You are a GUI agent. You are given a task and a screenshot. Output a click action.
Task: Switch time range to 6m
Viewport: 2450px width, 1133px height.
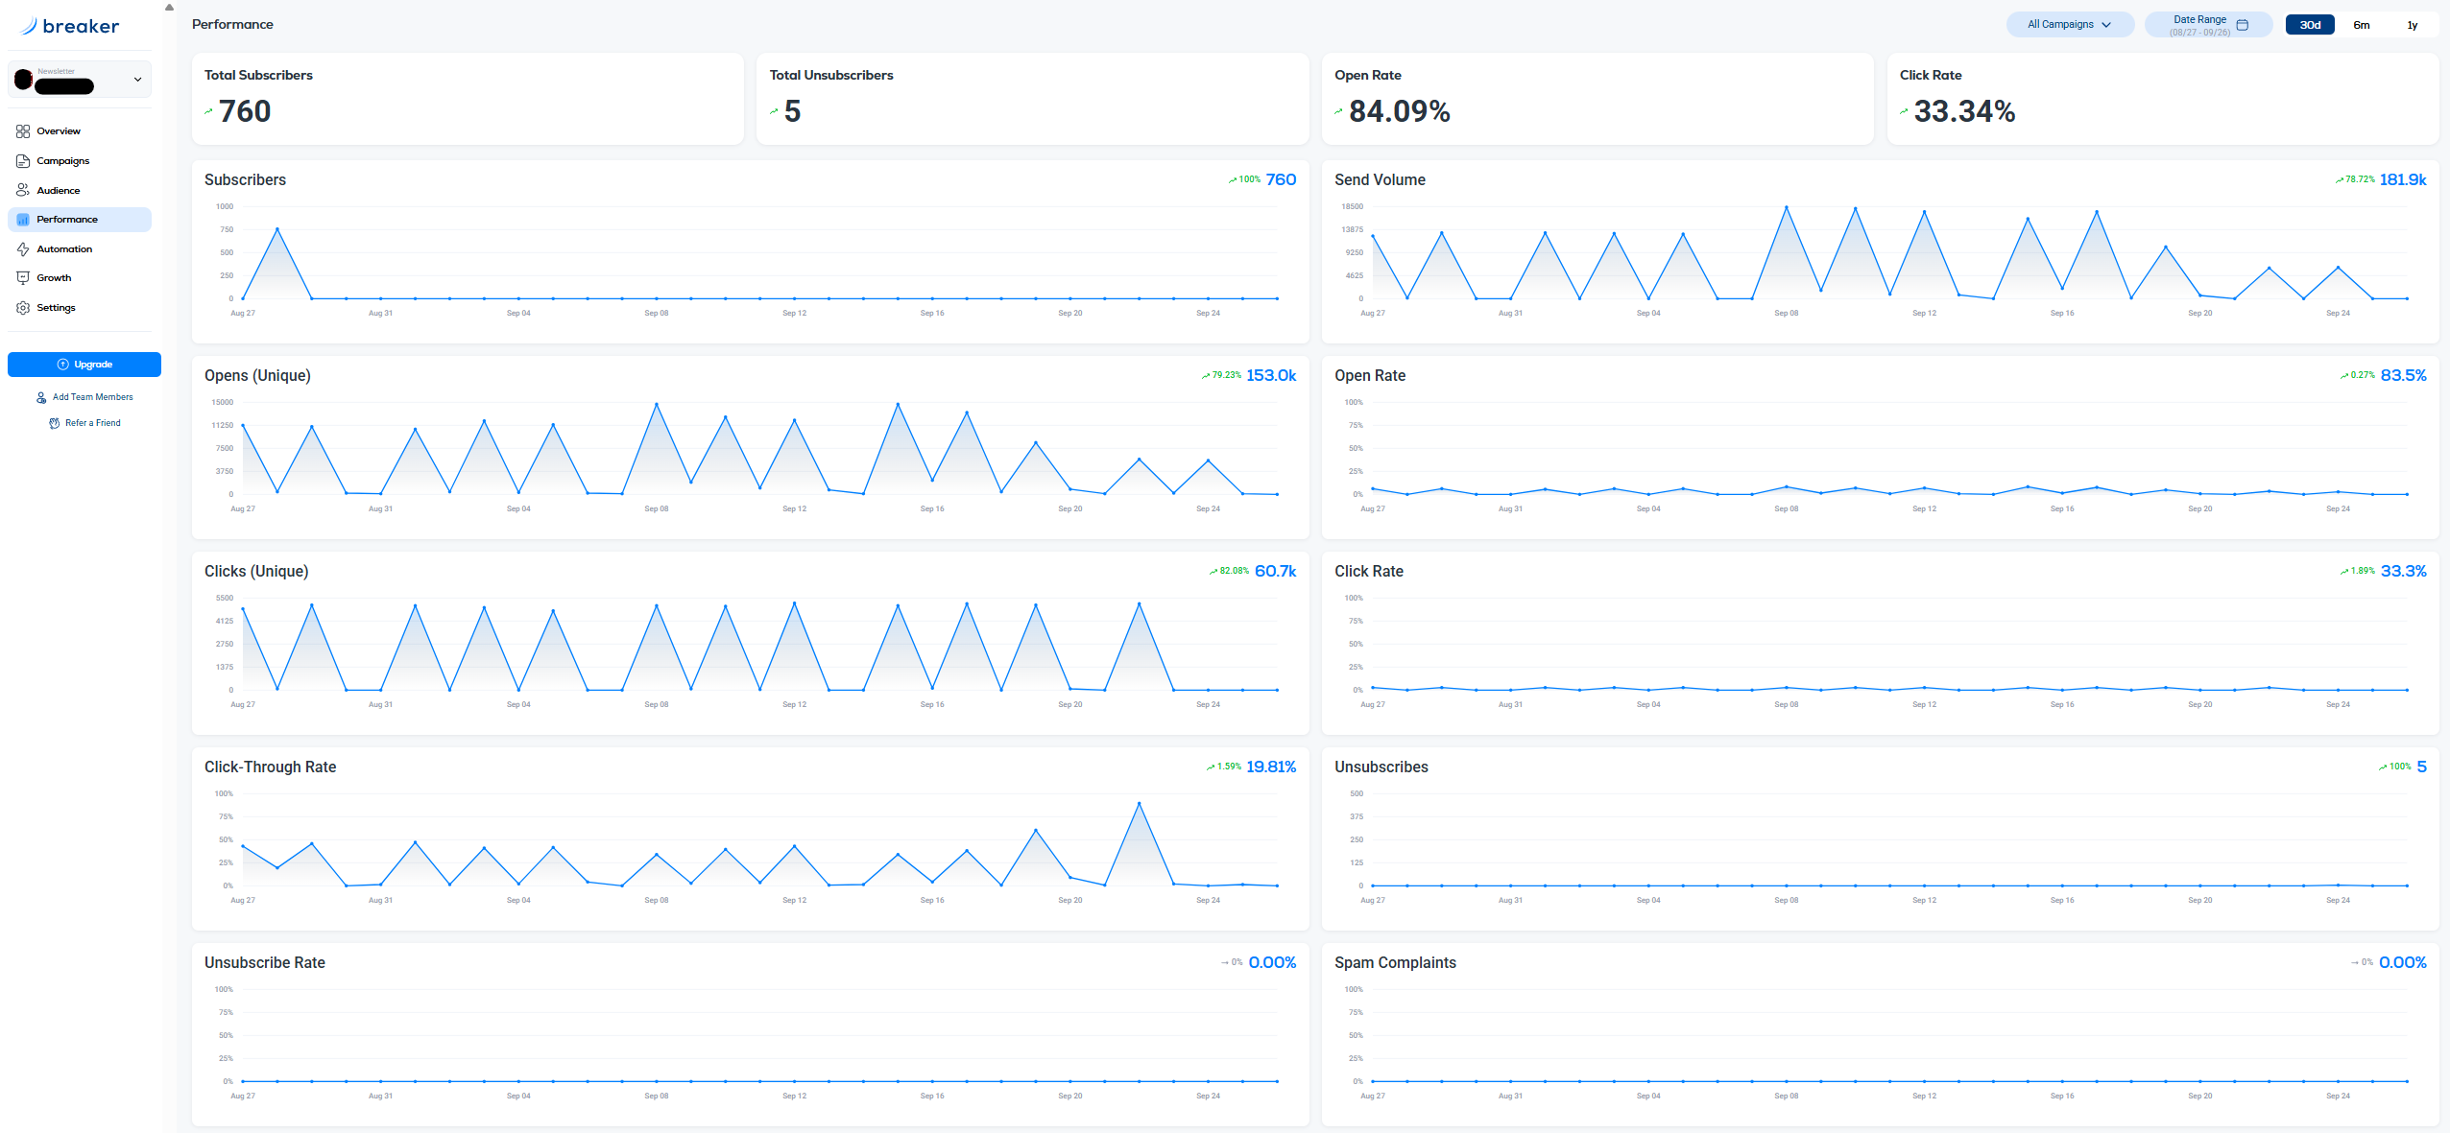point(2361,25)
